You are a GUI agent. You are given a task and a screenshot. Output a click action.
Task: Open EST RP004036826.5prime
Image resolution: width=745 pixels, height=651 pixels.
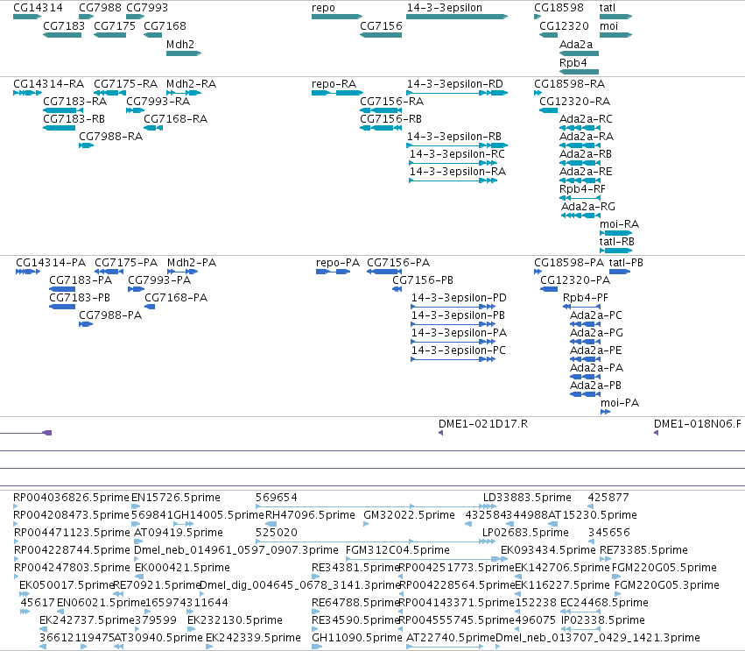(x=16, y=506)
